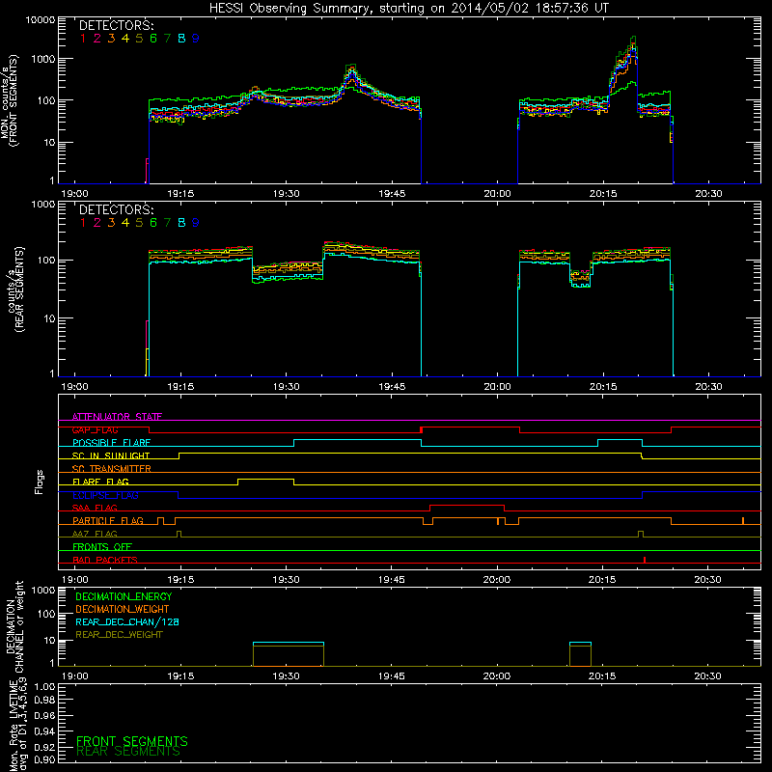Image resolution: width=772 pixels, height=772 pixels.
Task: Click the SC_TRANSMITTER flag label
Action: 112,469
